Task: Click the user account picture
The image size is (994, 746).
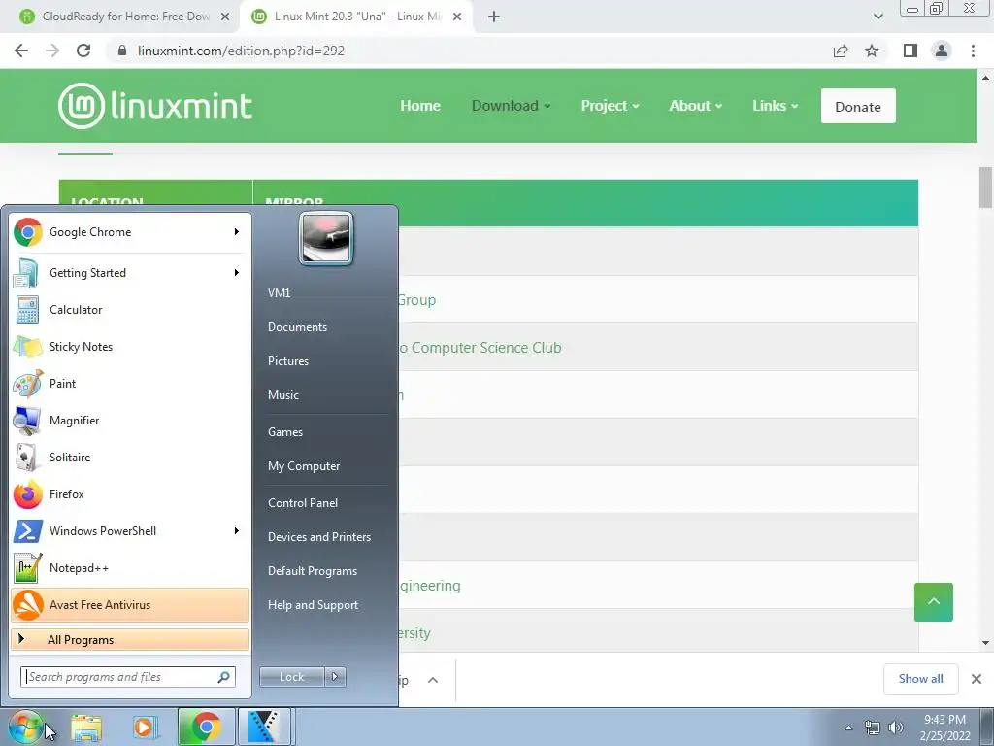Action: click(x=326, y=239)
